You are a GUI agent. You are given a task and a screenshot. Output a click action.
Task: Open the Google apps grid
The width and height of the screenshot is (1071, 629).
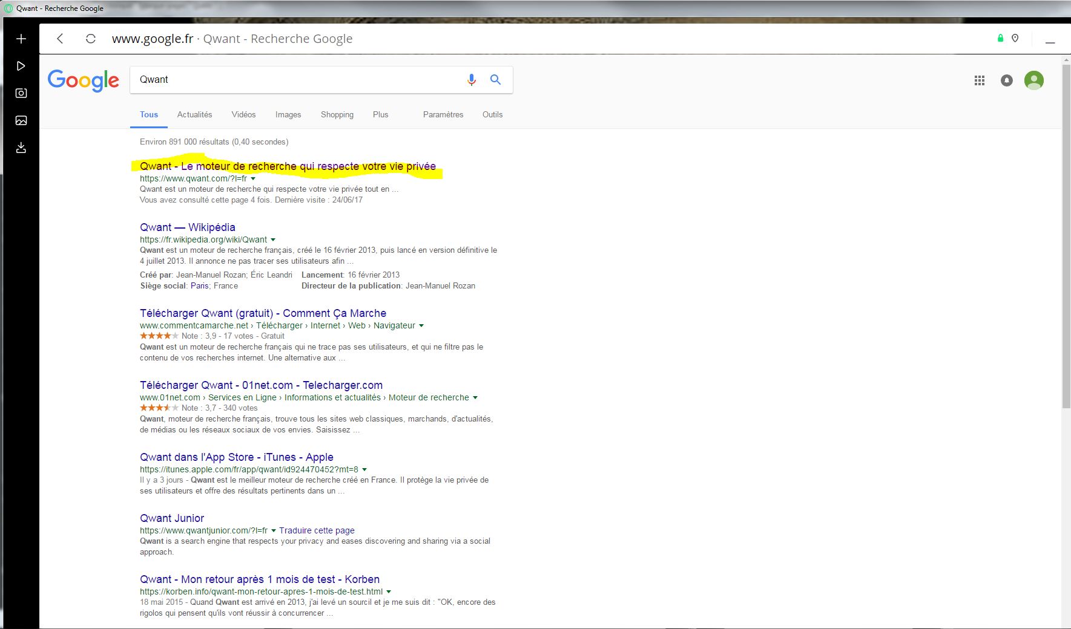click(980, 80)
